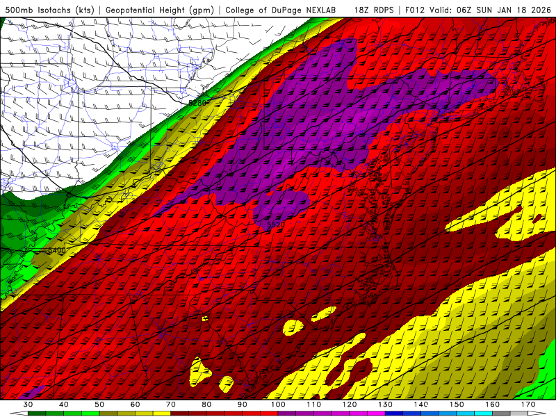Click the '500mb Isotachs (kts)' title text
The image size is (556, 417).
(50, 10)
